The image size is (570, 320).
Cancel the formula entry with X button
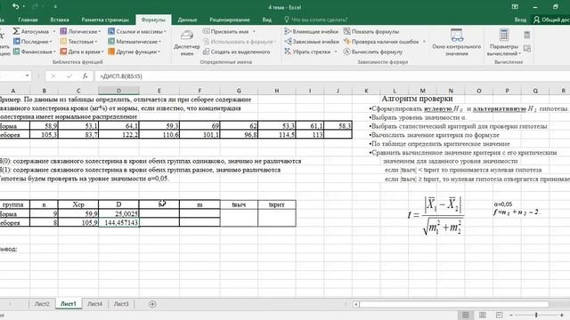pos(53,76)
